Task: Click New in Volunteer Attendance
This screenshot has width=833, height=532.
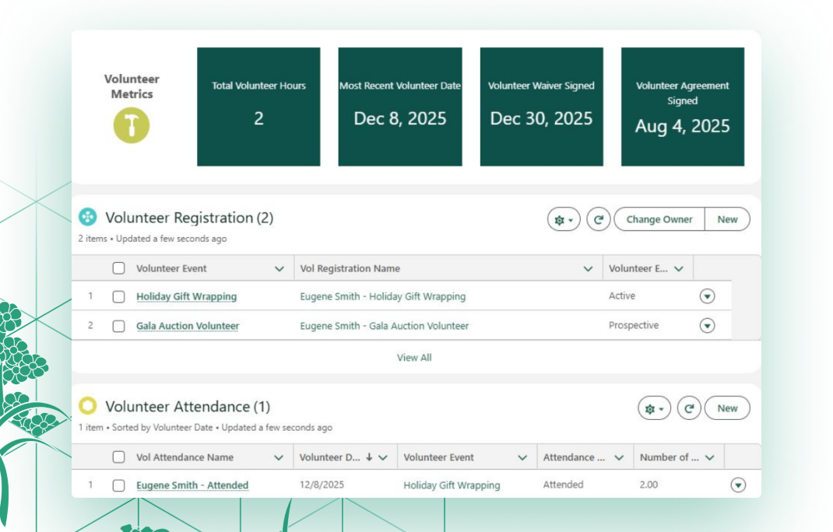Action: click(727, 408)
